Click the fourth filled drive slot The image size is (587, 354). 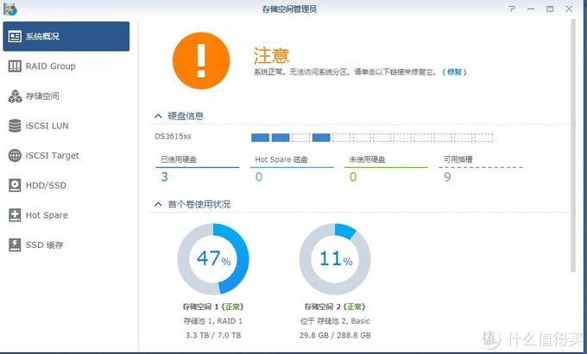tap(321, 138)
